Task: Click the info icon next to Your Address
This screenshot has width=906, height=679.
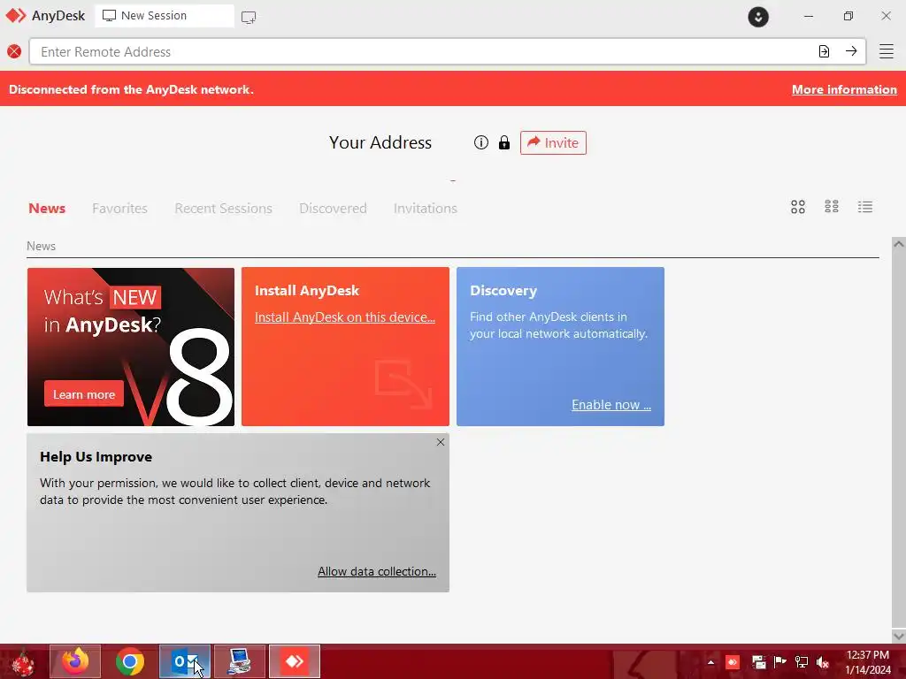Action: [480, 142]
